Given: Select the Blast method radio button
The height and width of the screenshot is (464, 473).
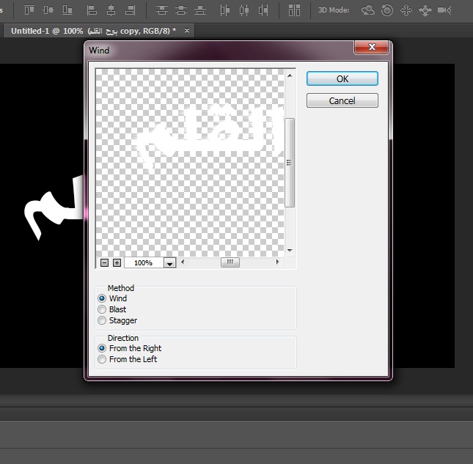Looking at the screenshot, I should pos(102,309).
